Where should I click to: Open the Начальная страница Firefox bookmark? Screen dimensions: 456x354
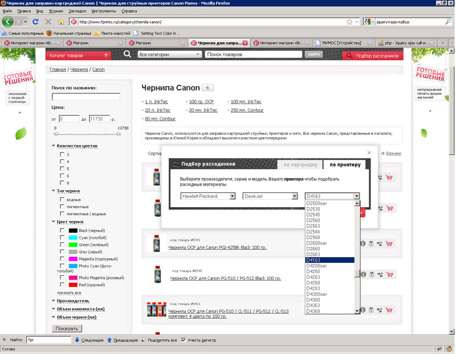tap(69, 34)
